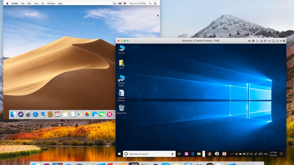This screenshot has height=165, width=294.
Task: Click the first pinned contact on taskbar
Action: point(210,154)
